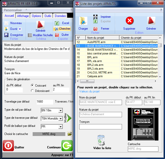Select row 16 BPL.arm
The image size is (165, 159).
tap(117, 57)
